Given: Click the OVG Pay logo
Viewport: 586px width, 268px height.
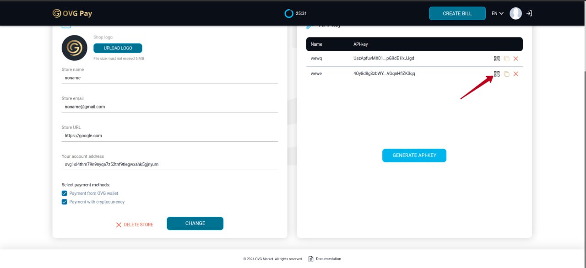Looking at the screenshot, I should coord(72,13).
